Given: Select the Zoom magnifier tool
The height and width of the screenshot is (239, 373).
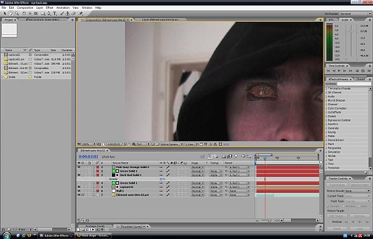Looking at the screenshot, I should (17, 14).
